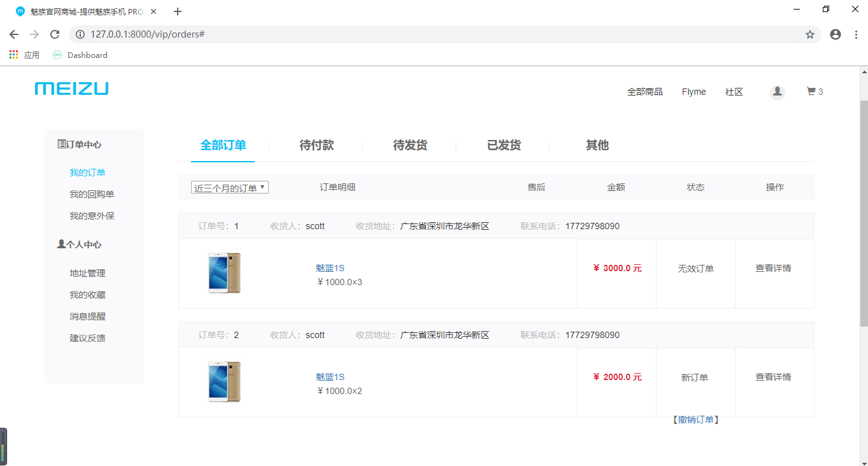Viewport: 868px width, 466px height.
Task: Open 我的收藏 in sidebar
Action: (x=87, y=295)
